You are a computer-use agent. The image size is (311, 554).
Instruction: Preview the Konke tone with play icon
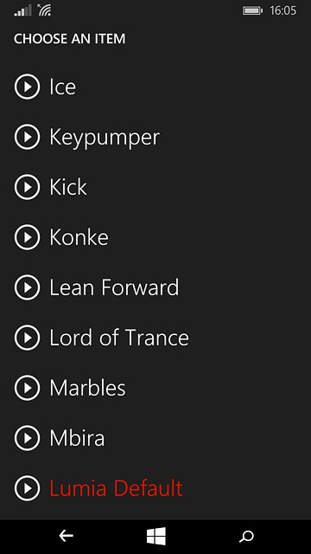point(27,237)
